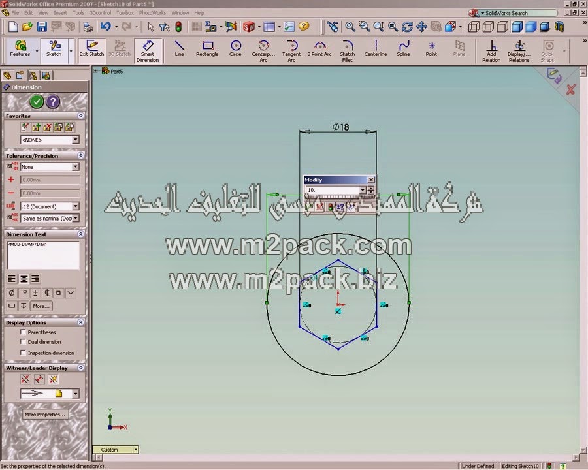Open the Insert menu

(x=60, y=13)
